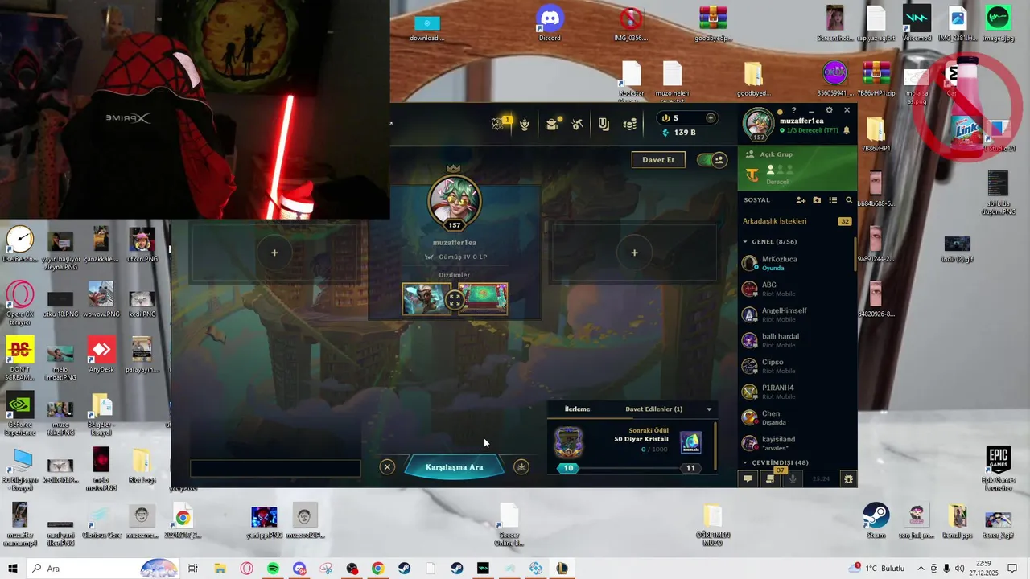The width and height of the screenshot is (1030, 579).
Task: Open the Store coins icon
Action: (x=630, y=125)
